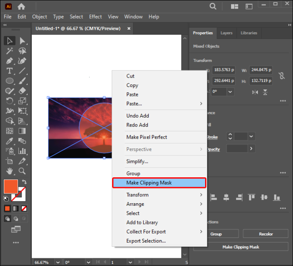Click Recolor button in Properties
Image resolution: width=293 pixels, height=266 pixels.
pyautogui.click(x=266, y=234)
